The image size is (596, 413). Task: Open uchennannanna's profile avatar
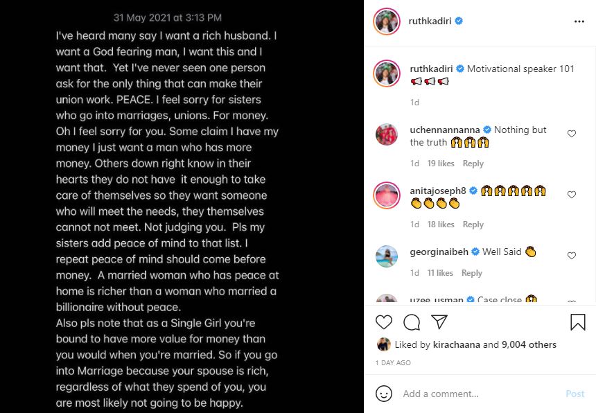(x=387, y=134)
